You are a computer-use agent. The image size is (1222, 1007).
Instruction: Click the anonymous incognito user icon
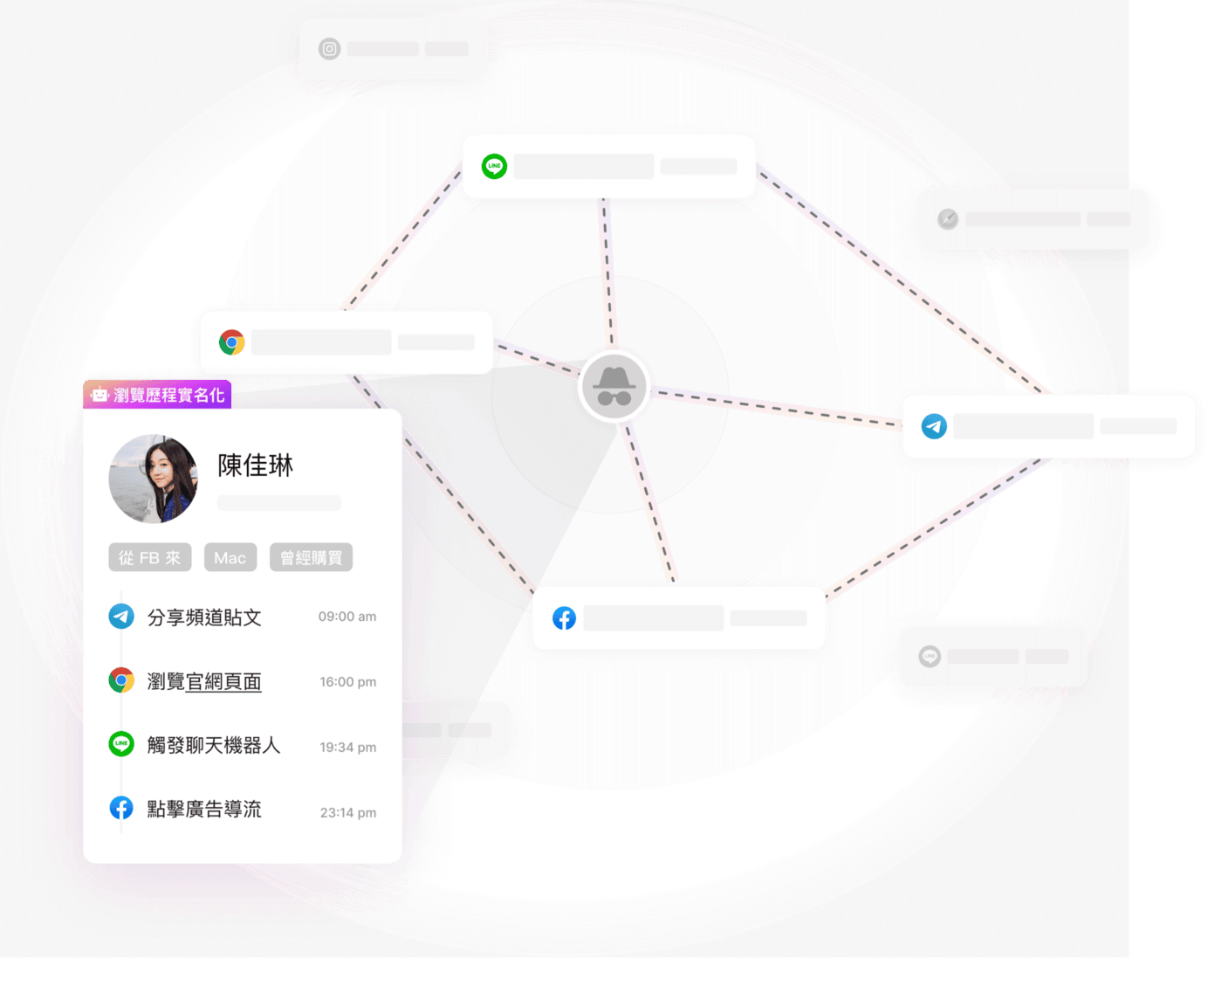tap(614, 387)
